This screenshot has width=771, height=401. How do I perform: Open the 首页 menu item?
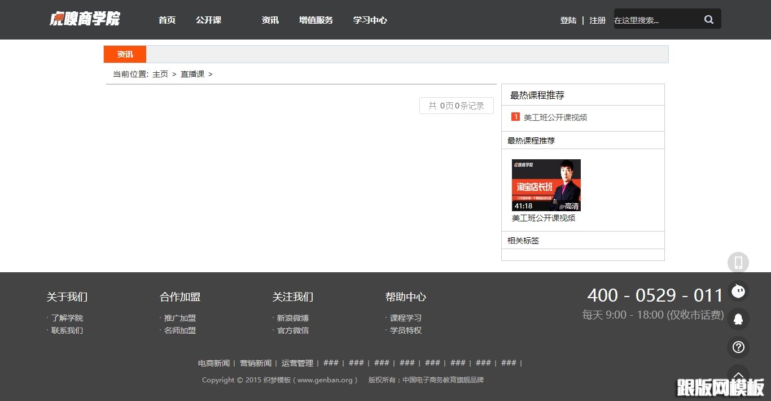(x=167, y=20)
